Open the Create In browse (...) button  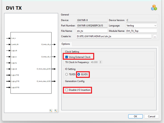[155, 36]
